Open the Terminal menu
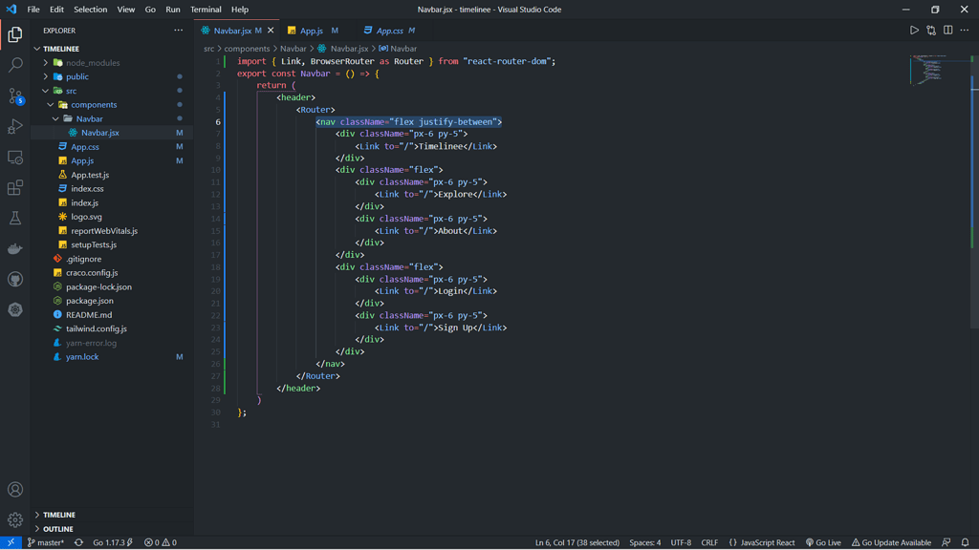This screenshot has height=550, width=979. [205, 9]
